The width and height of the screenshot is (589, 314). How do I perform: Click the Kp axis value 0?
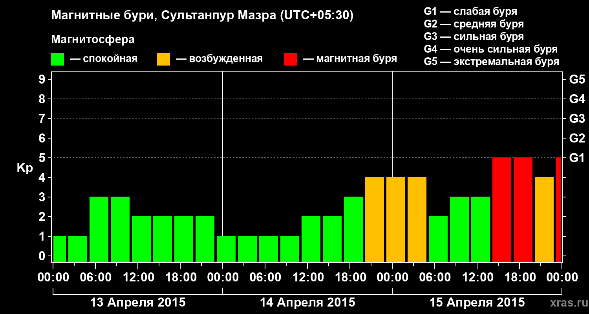point(43,256)
